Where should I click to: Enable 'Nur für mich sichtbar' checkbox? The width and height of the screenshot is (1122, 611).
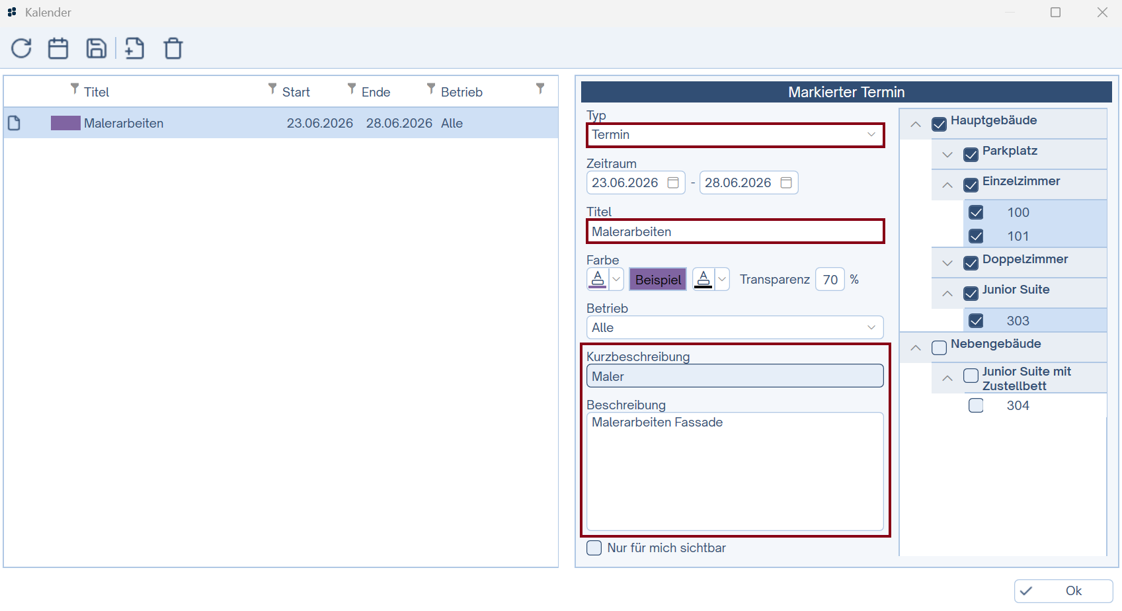click(x=594, y=548)
